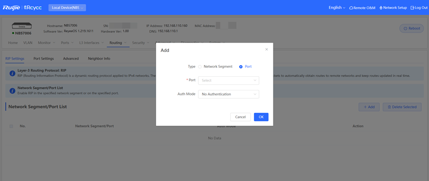Click the Cancel button in the dialog

click(x=241, y=117)
